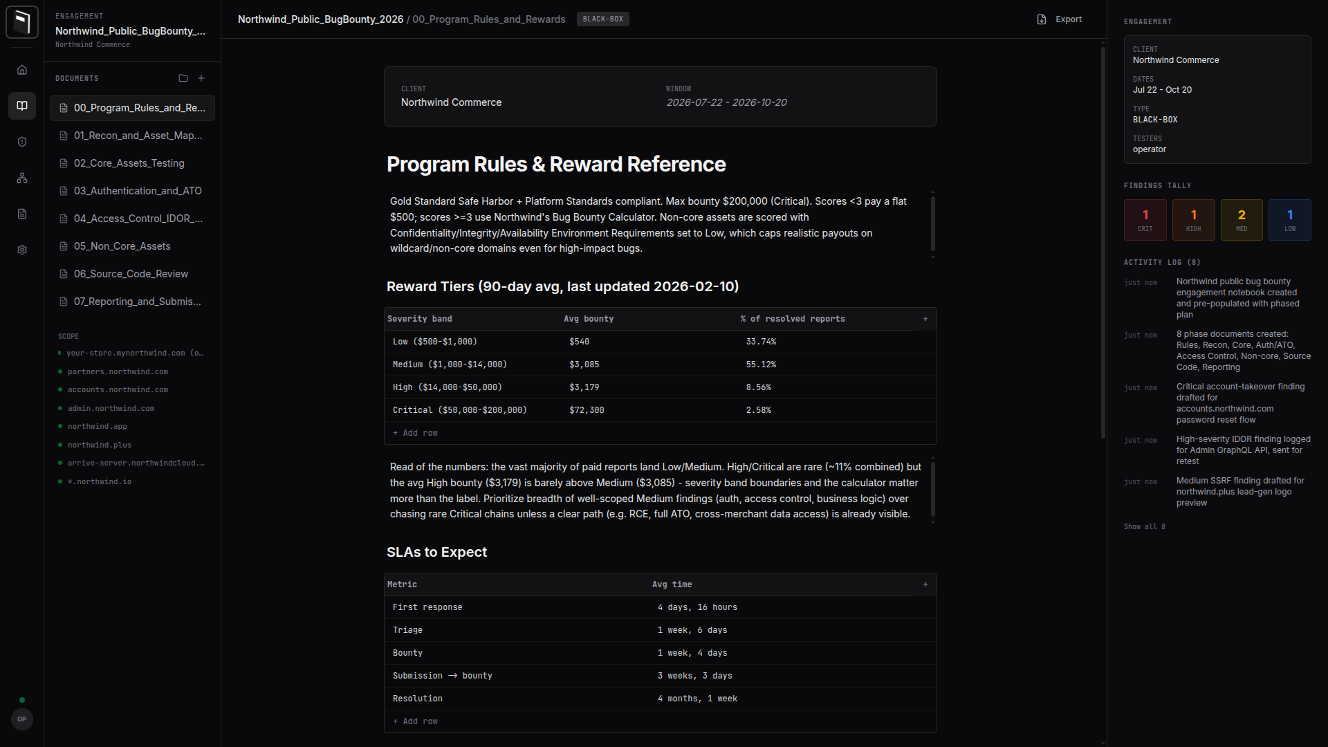Click the Critical account-takeover activity log entry

[x=1218, y=403]
